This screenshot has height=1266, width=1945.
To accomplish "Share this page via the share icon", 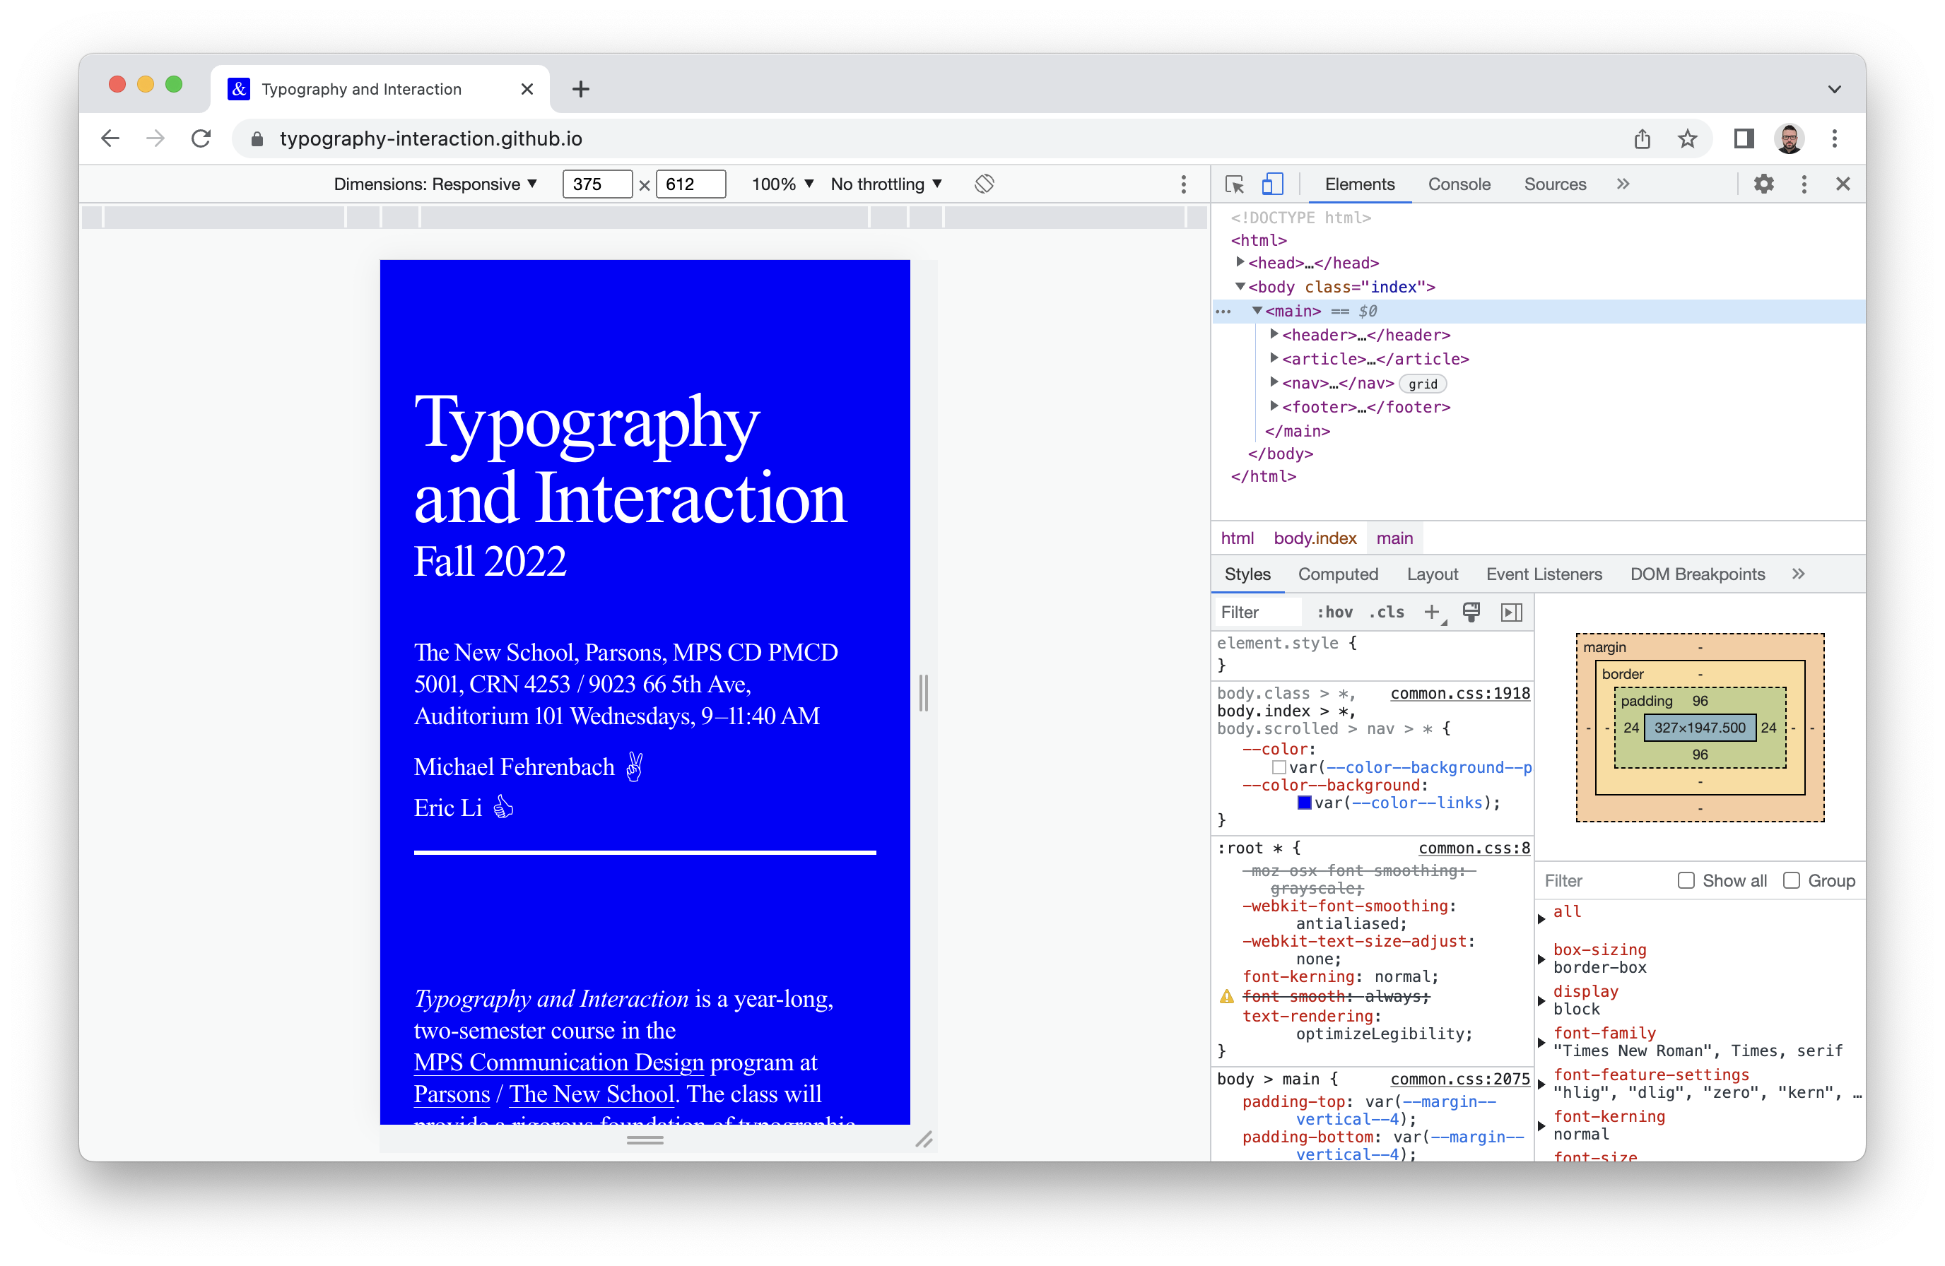I will (1642, 139).
